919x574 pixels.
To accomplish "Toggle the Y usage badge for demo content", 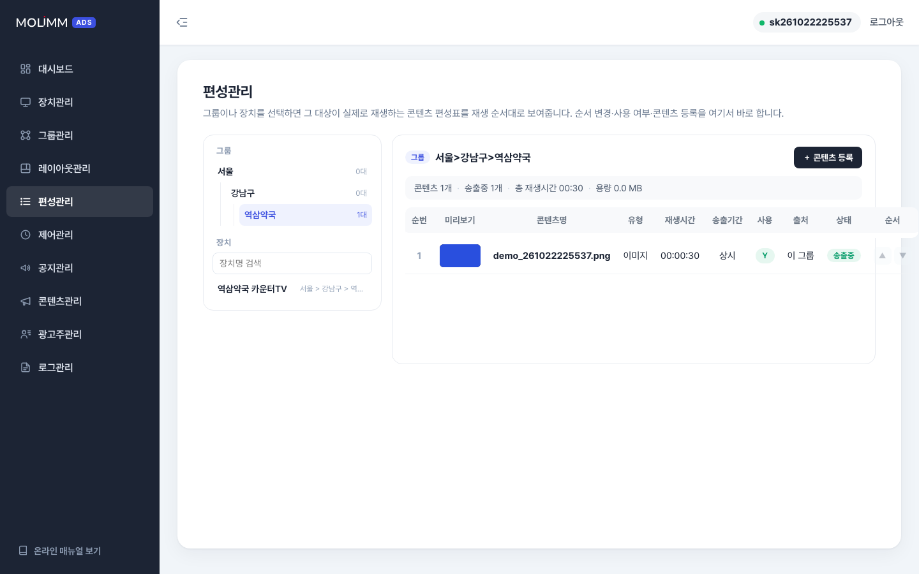I will click(x=765, y=256).
